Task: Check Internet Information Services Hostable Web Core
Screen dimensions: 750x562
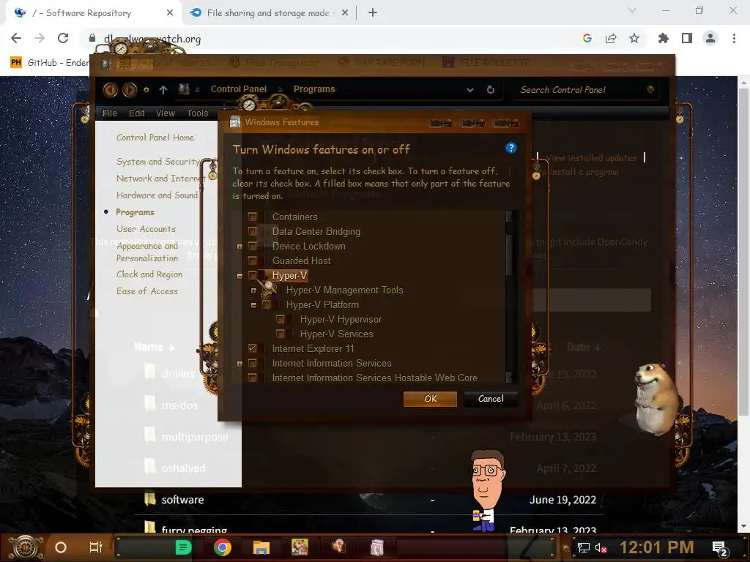Action: 253,378
